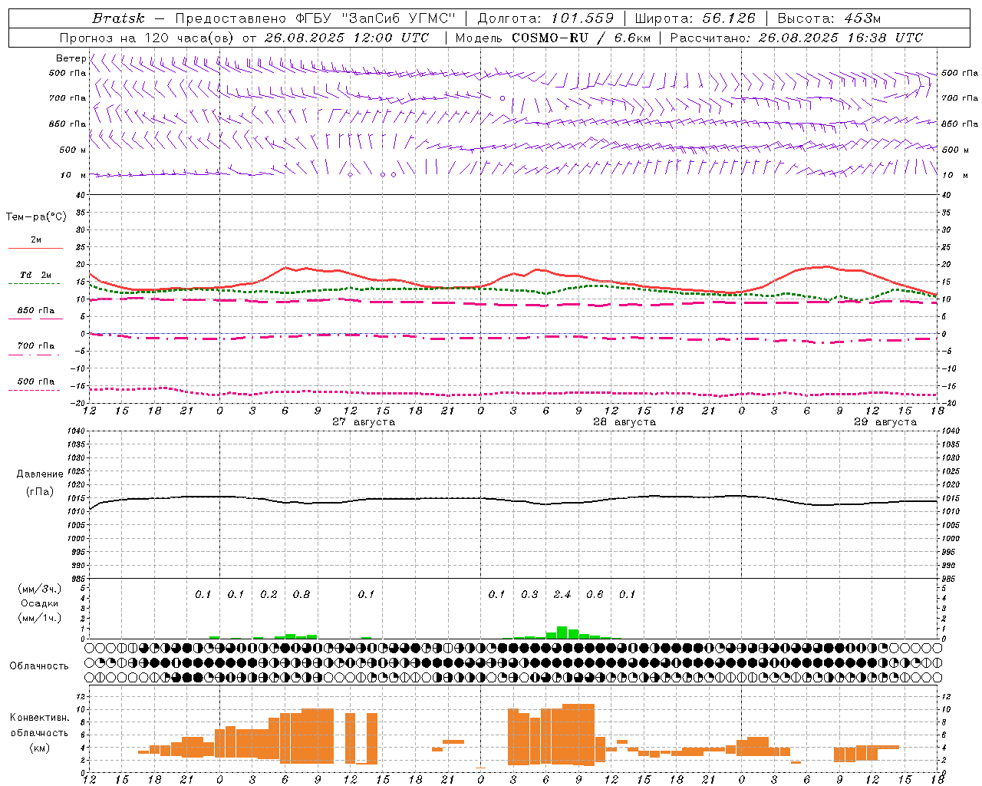
Task: Click the 27 августа date label
Action: (x=364, y=422)
